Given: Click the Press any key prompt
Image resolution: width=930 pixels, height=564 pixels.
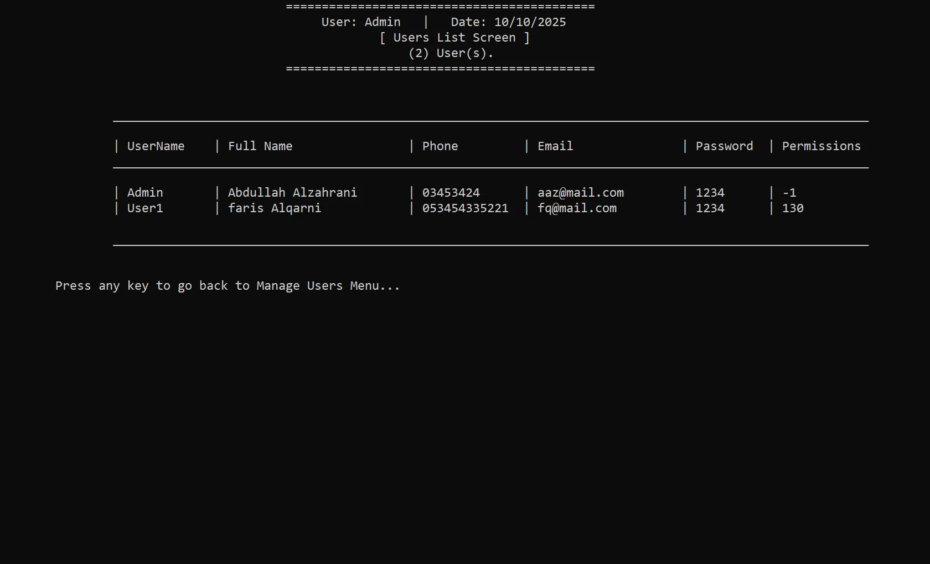Looking at the screenshot, I should click(x=227, y=286).
